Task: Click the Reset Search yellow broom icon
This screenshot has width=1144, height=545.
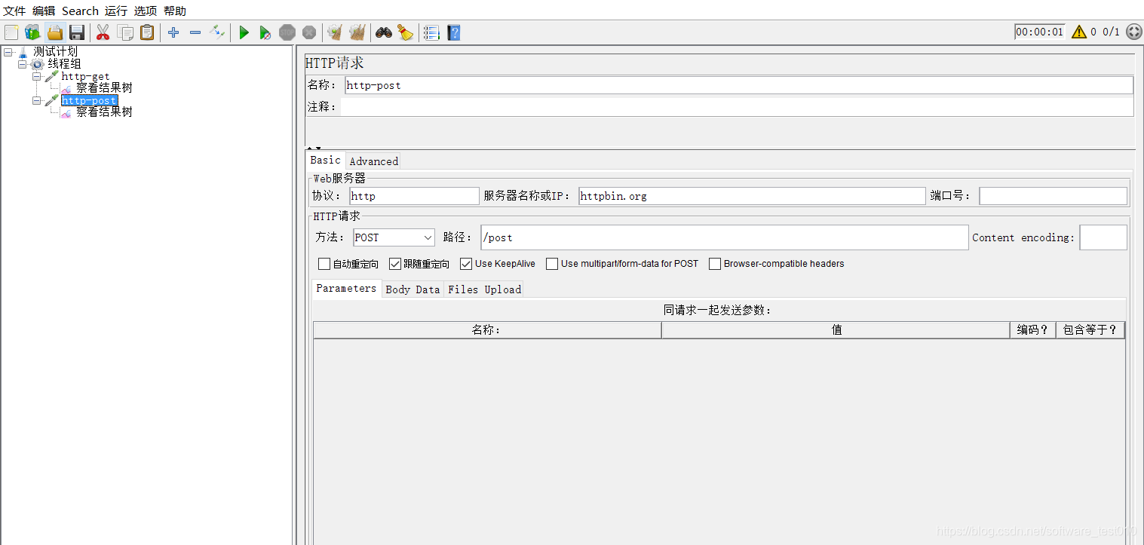Action: pyautogui.click(x=406, y=32)
